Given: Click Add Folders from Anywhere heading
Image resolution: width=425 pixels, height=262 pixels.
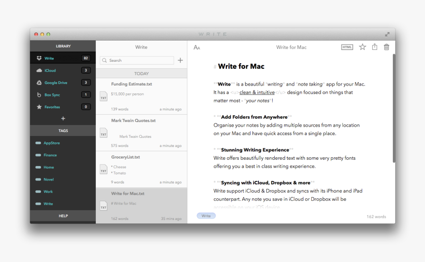Looking at the screenshot, I should click(x=254, y=117).
